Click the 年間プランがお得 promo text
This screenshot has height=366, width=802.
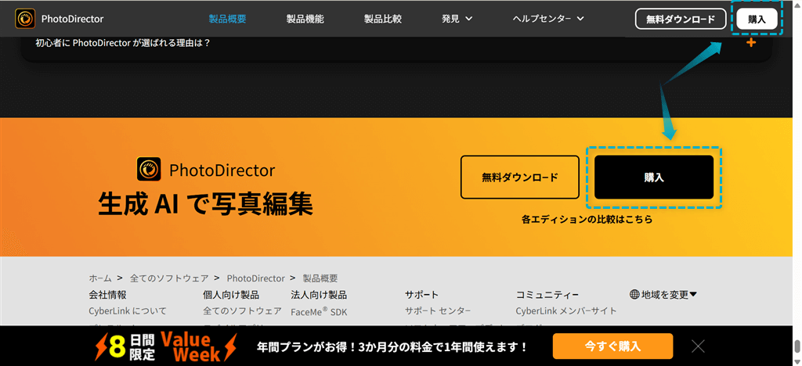(392, 346)
